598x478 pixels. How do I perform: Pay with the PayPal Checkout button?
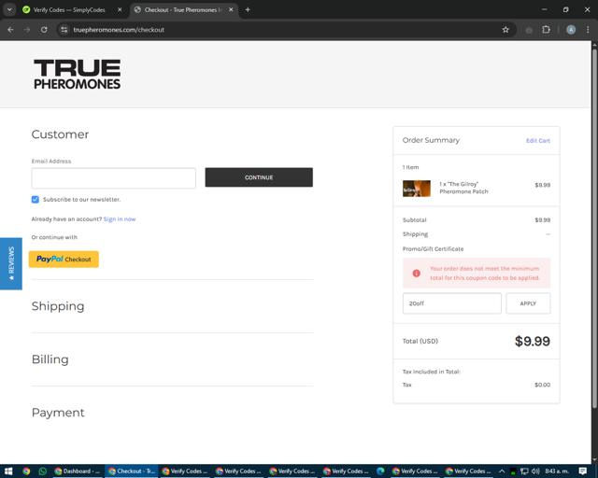click(64, 260)
